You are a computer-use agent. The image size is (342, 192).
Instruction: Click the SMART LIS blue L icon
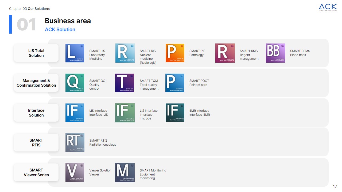point(75,53)
